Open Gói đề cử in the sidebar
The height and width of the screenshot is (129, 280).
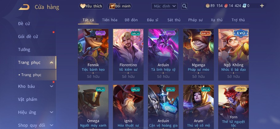point(28,37)
